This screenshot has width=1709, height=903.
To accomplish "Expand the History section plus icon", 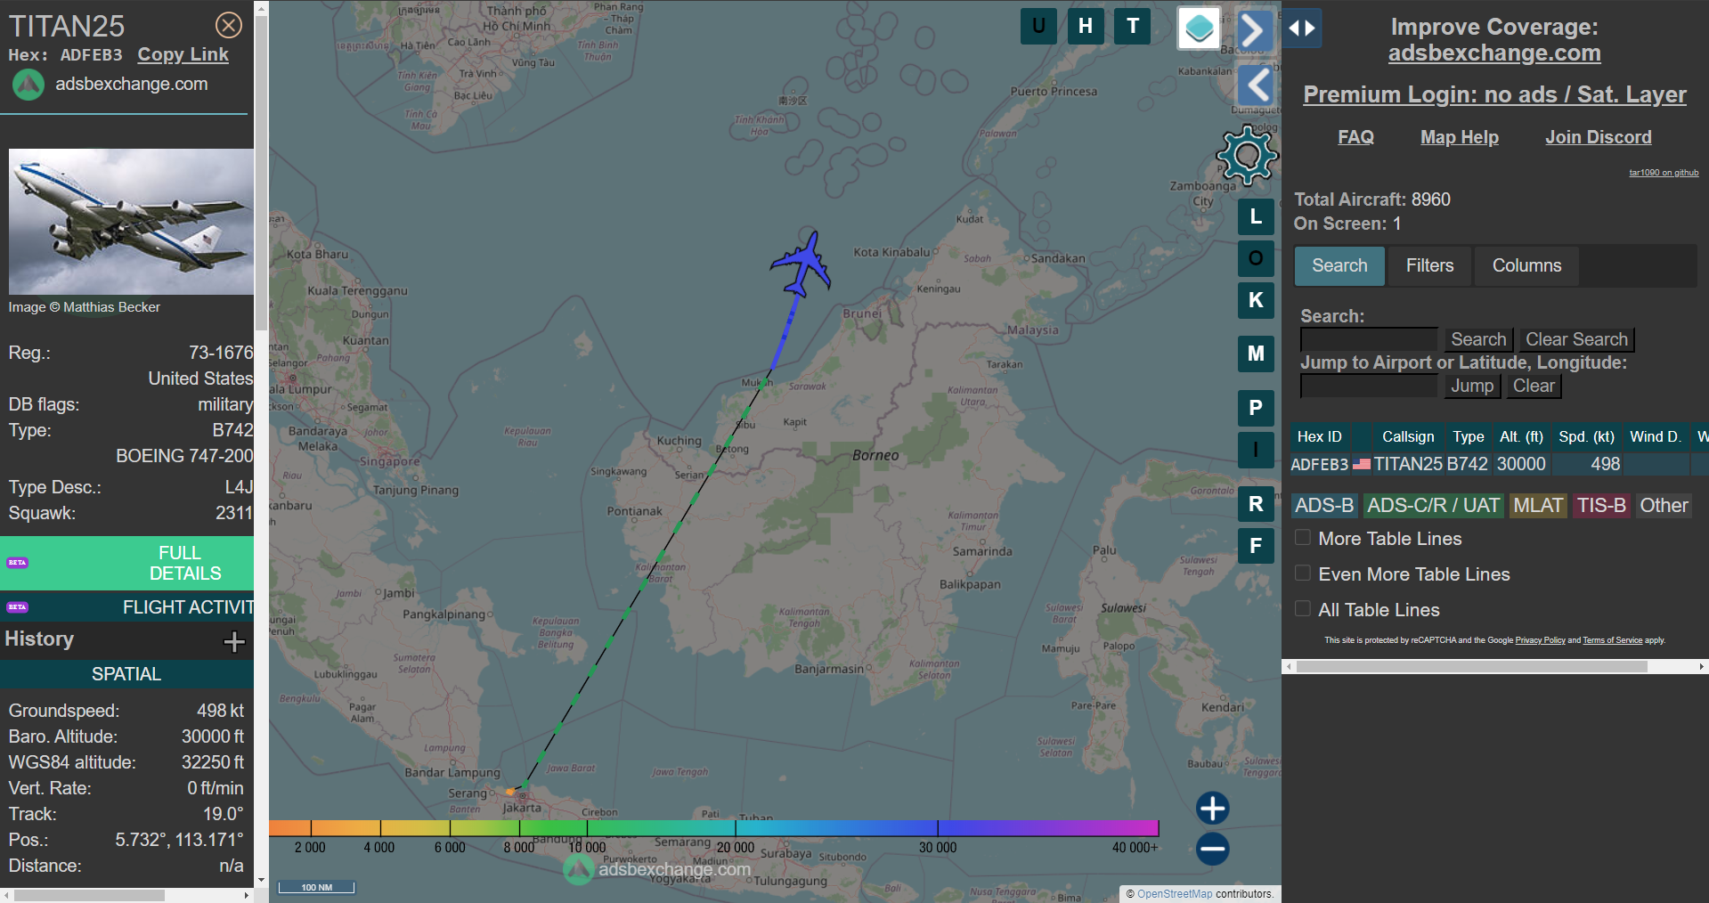I will coord(234,641).
